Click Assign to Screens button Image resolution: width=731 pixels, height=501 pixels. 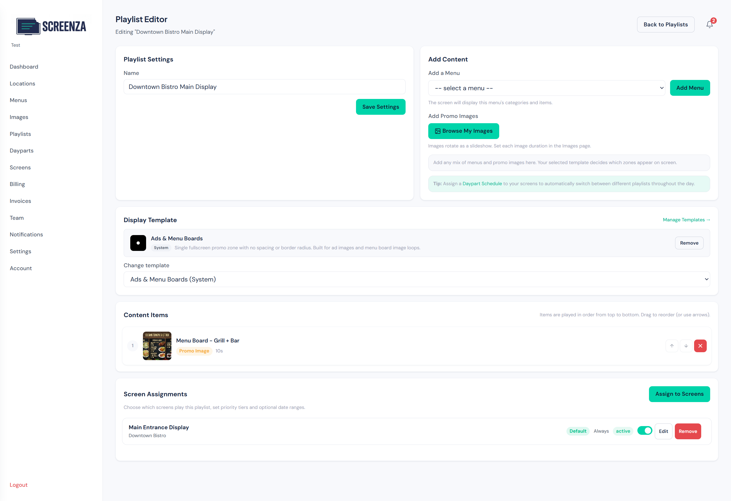click(679, 394)
